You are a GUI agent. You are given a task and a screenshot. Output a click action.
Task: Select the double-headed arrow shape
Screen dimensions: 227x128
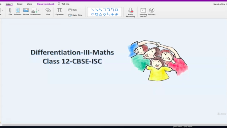pyautogui.click(x=101, y=10)
